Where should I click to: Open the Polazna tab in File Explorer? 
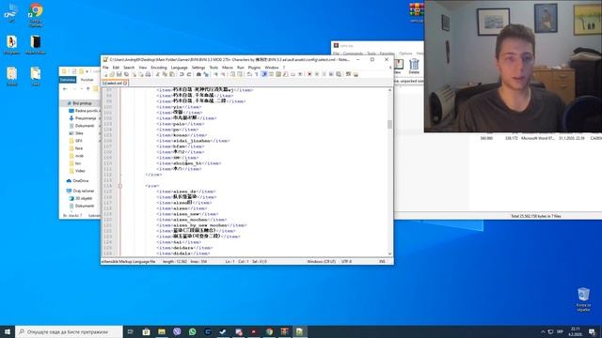pos(87,80)
